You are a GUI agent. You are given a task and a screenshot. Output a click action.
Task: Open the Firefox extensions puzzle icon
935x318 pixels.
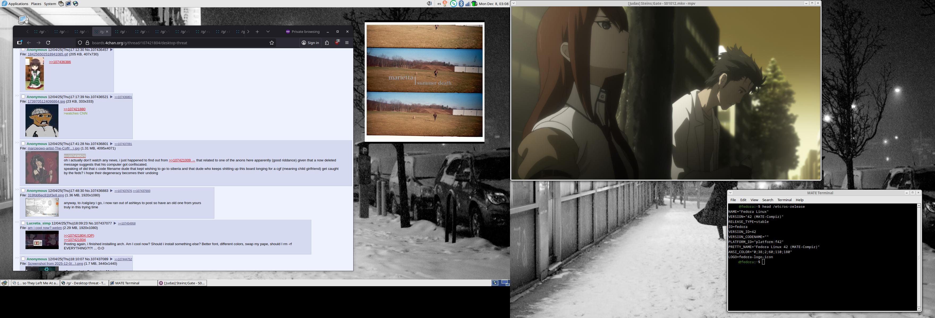pyautogui.click(x=327, y=43)
